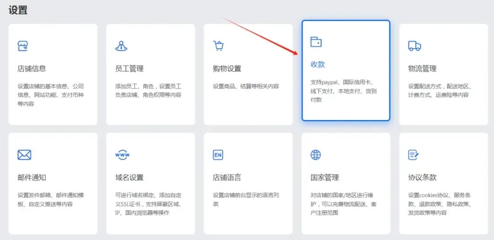Click the envelope mail notification icon
This screenshot has height=240, width=494.
(x=24, y=155)
